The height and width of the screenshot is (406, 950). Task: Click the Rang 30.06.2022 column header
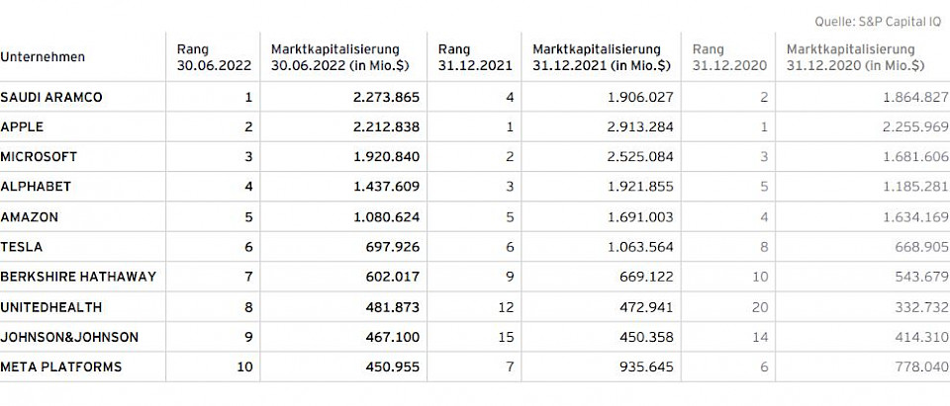(213, 57)
